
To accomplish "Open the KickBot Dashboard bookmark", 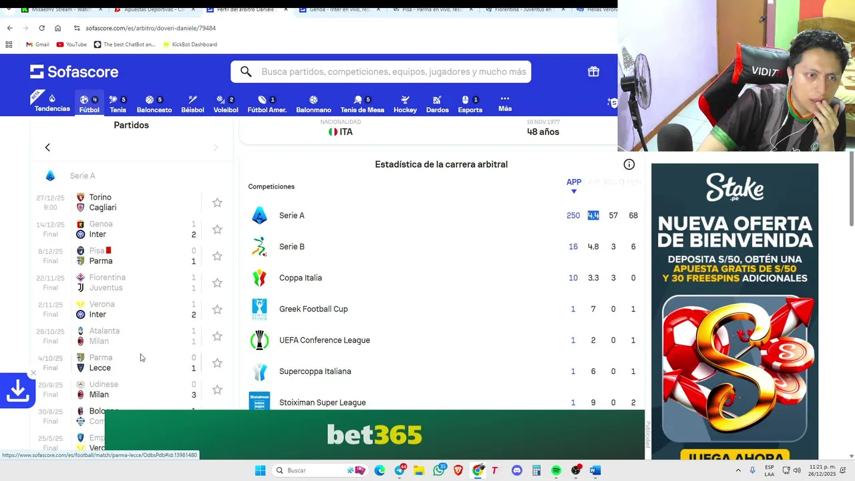I will tap(189, 44).
